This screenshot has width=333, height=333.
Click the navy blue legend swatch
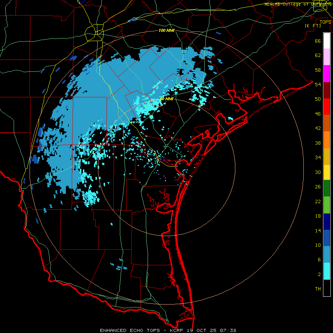pyautogui.click(x=327, y=222)
